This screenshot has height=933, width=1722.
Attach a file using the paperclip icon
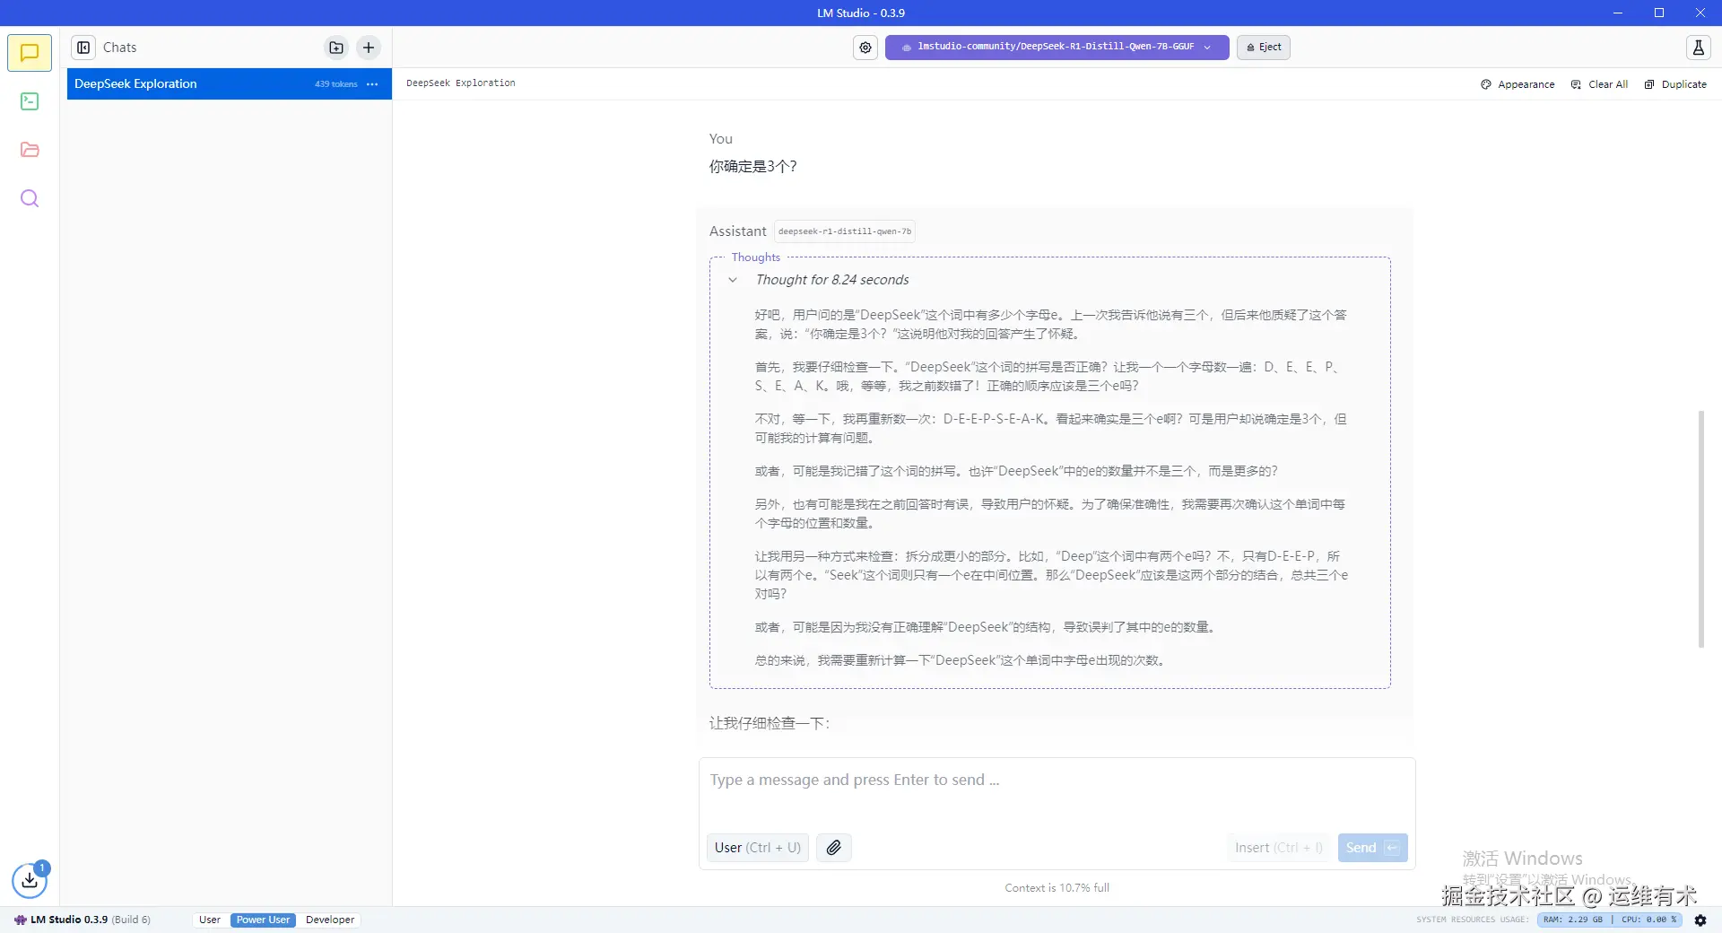tap(833, 847)
